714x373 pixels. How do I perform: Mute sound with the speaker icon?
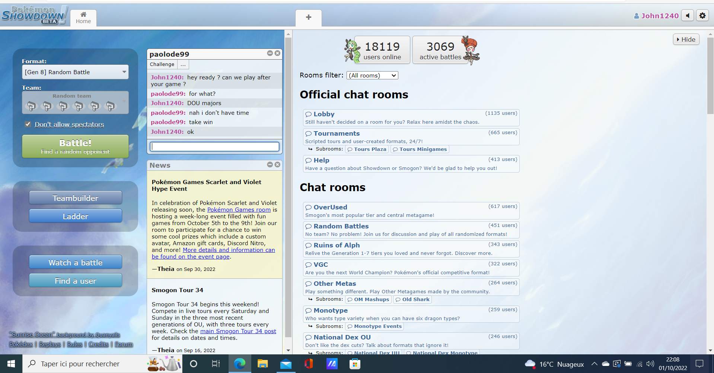click(x=688, y=16)
